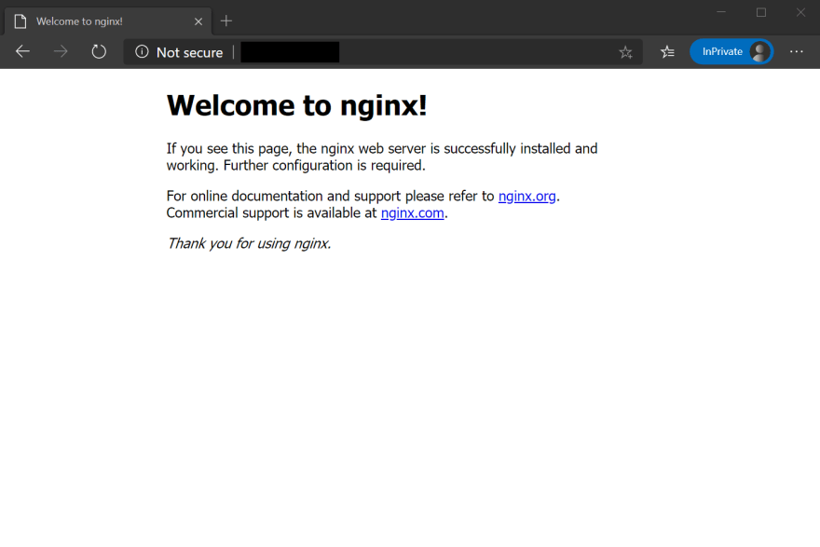Viewport: 820px width, 547px height.
Task: Maximize the browser window
Action: 761,12
